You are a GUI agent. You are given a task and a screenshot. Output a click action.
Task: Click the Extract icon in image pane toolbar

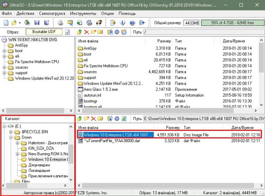[110, 32]
